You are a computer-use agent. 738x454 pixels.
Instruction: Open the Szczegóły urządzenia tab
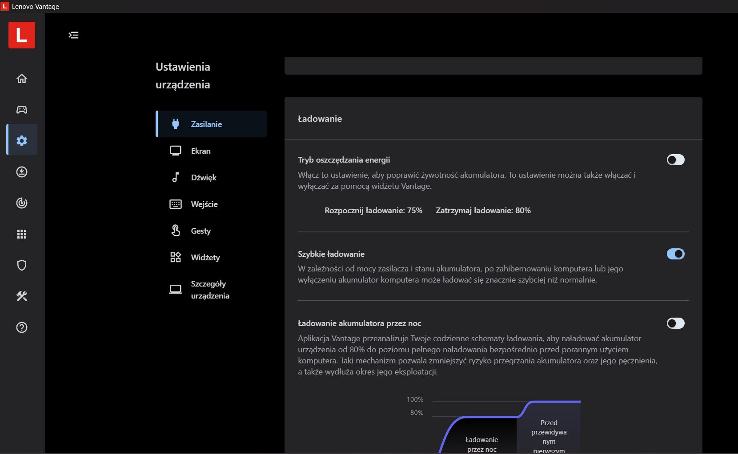click(211, 290)
